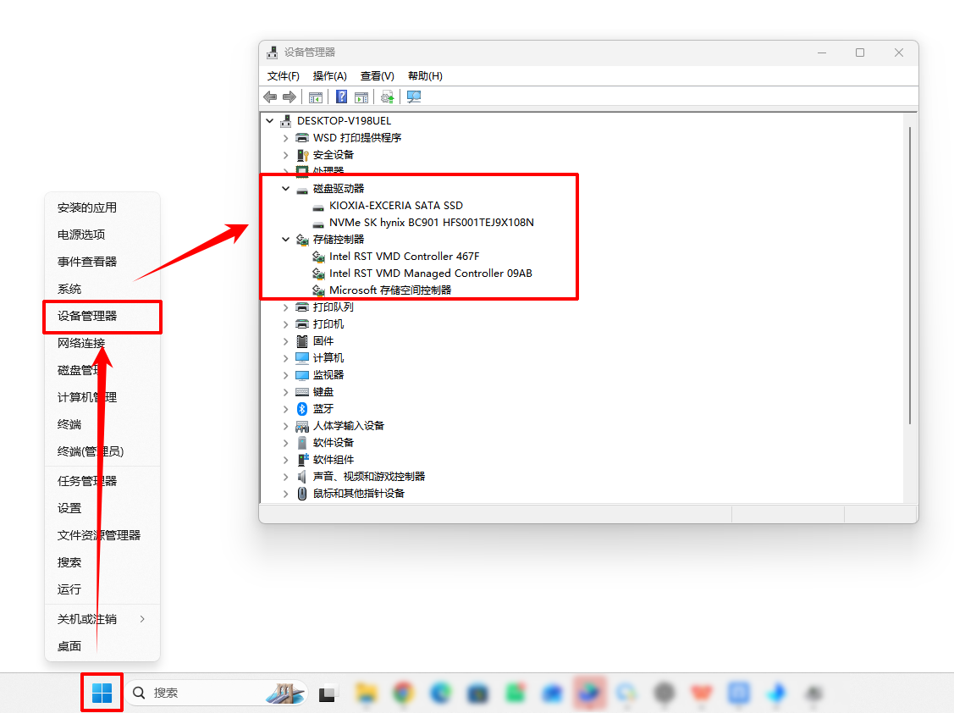Open the blue question-mark Help toolbar icon
Screen dimensions: 954x713
pos(342,97)
